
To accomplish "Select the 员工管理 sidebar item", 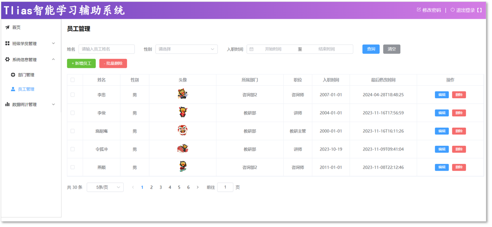I will 26,89.
